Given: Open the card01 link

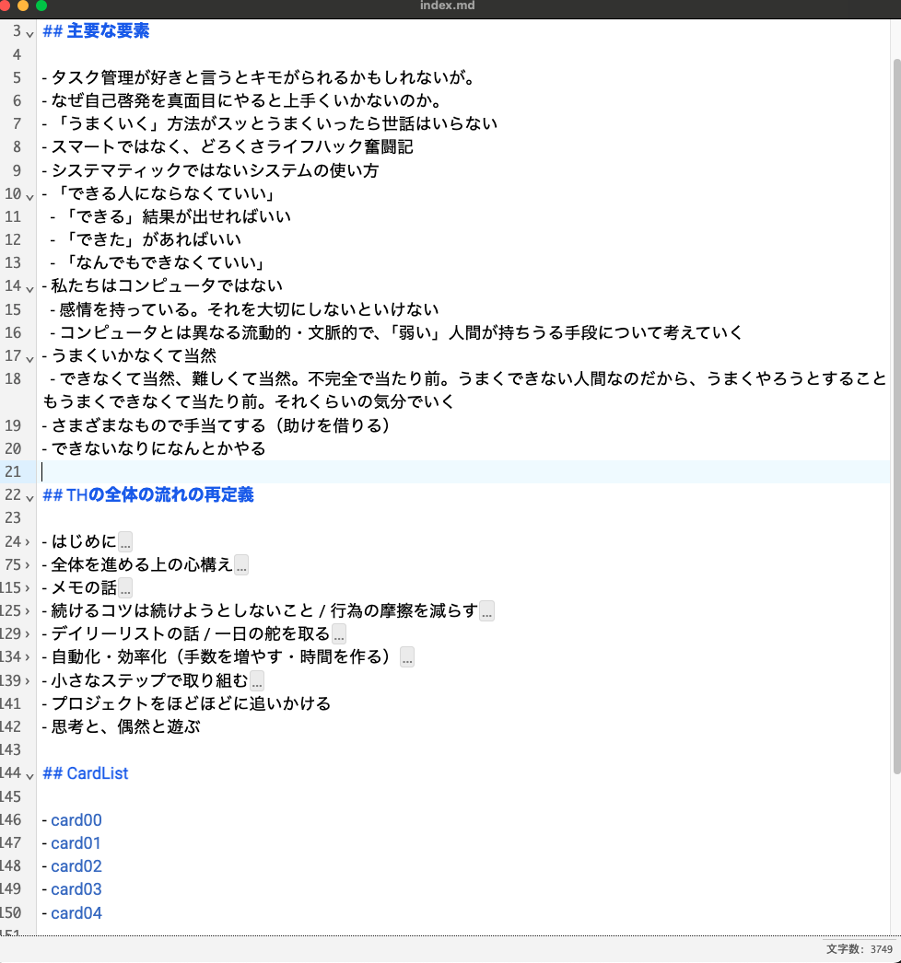Looking at the screenshot, I should (76, 842).
